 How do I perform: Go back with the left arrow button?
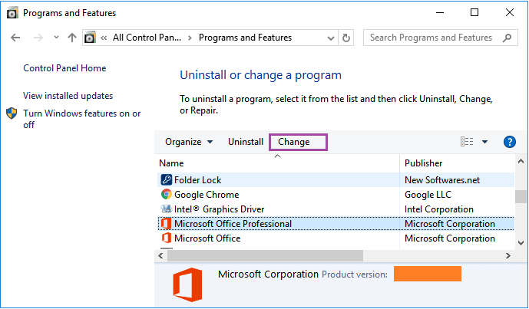pyautogui.click(x=15, y=38)
